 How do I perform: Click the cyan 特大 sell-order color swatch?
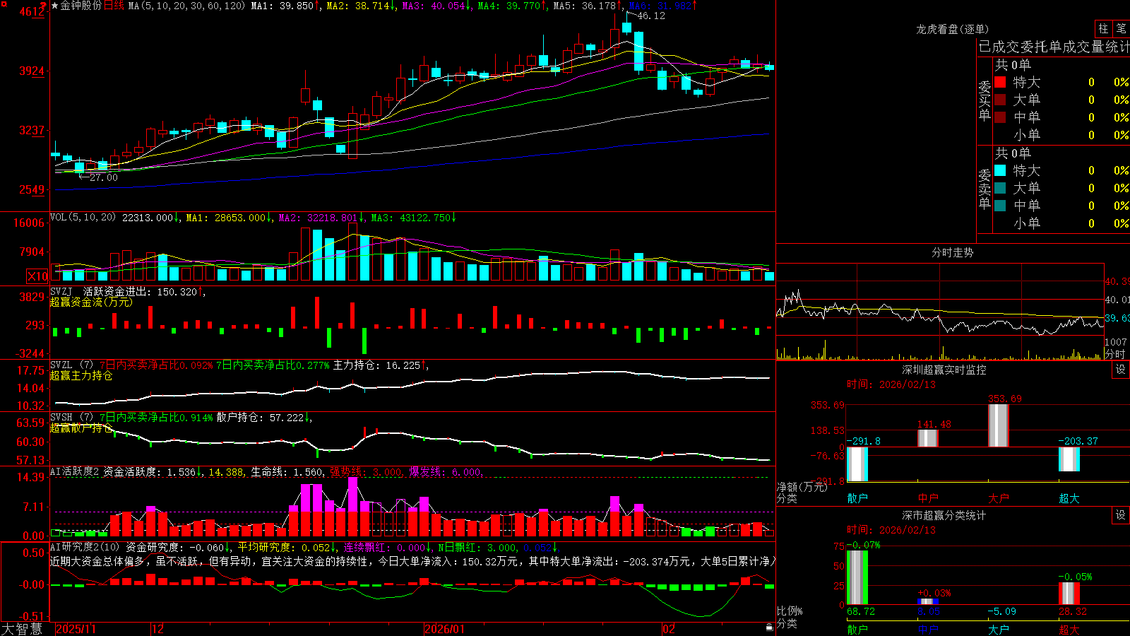coord(1000,170)
